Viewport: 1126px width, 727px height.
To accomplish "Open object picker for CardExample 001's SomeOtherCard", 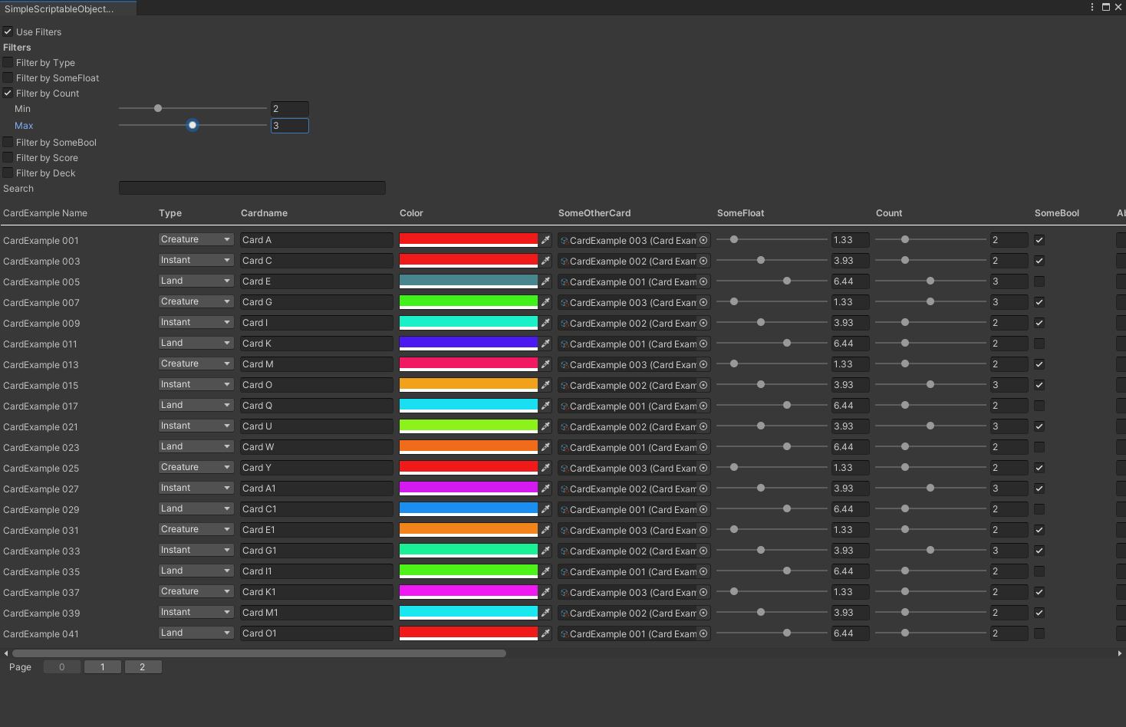I will [x=703, y=240].
